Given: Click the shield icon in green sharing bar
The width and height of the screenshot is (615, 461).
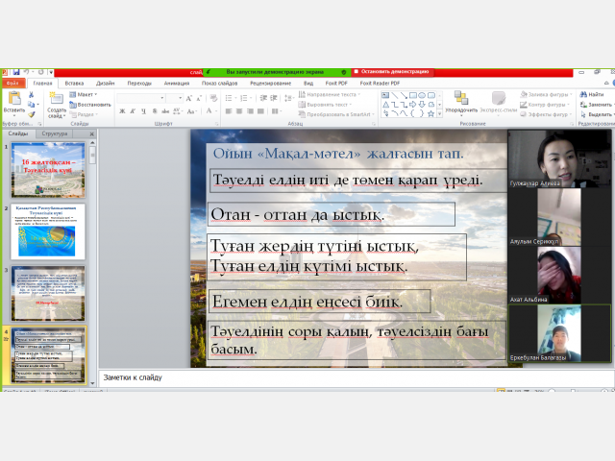Looking at the screenshot, I should [x=344, y=72].
